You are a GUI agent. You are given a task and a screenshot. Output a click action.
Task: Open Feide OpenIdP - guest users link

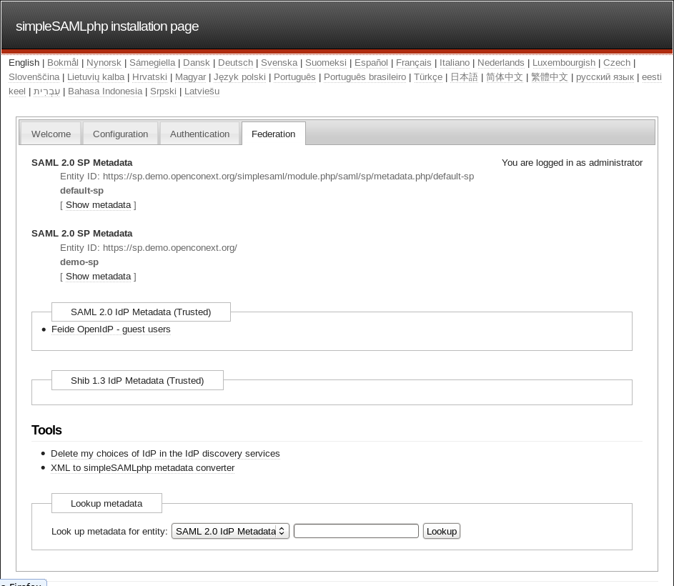coord(111,329)
